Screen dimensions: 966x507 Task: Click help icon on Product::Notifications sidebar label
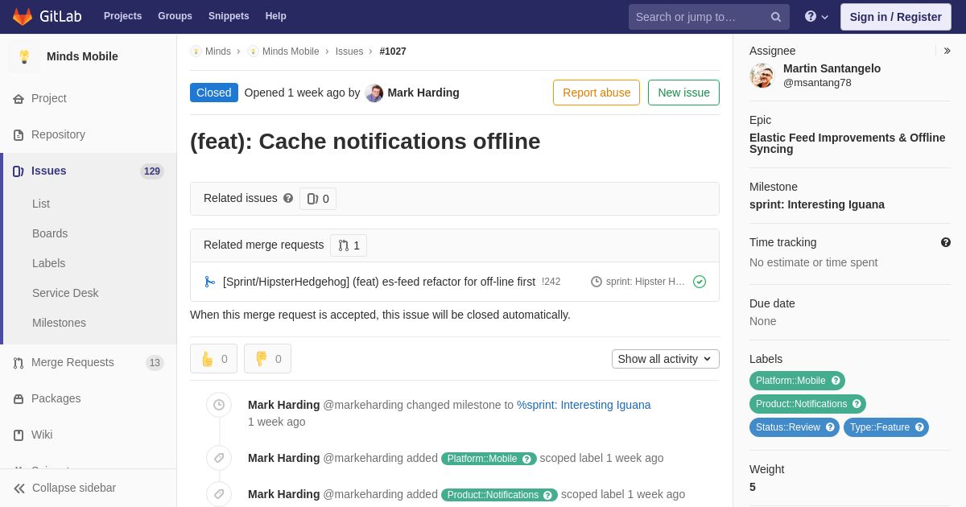coord(857,404)
